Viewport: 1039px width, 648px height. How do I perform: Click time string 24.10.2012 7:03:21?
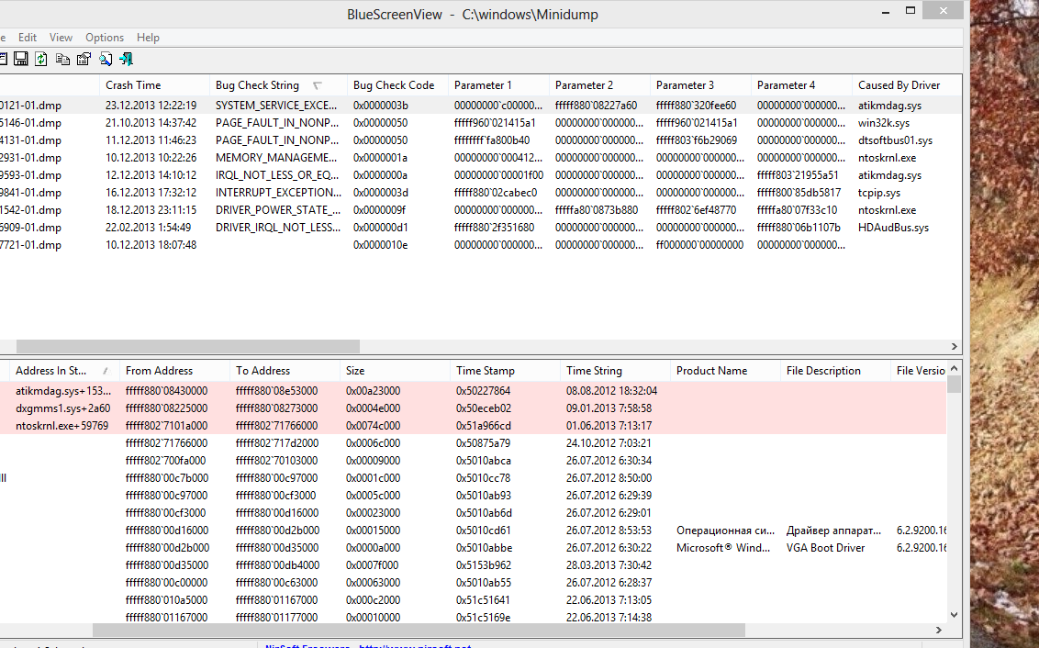coord(609,442)
